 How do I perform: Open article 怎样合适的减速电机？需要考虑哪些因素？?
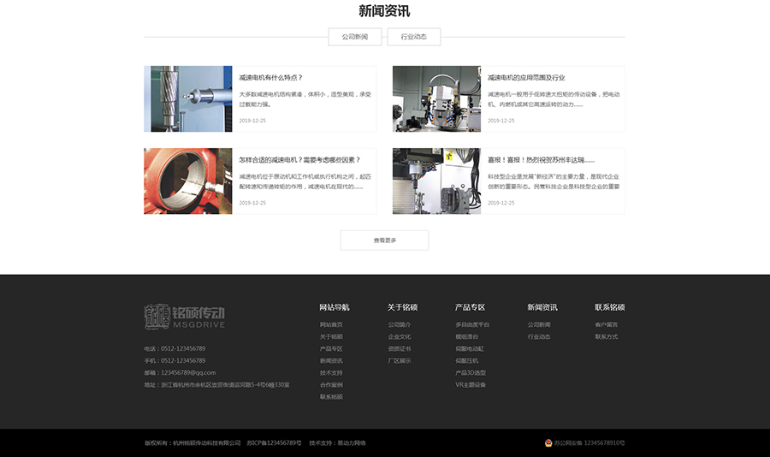coord(299,160)
